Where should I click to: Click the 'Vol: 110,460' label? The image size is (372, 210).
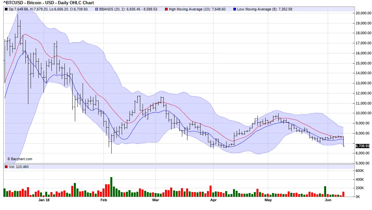(19, 167)
